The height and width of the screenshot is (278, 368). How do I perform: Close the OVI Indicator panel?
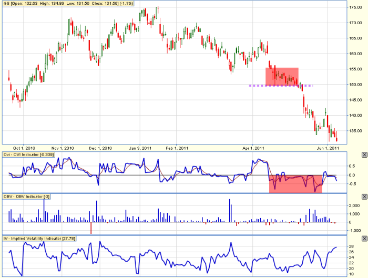pos(364,155)
